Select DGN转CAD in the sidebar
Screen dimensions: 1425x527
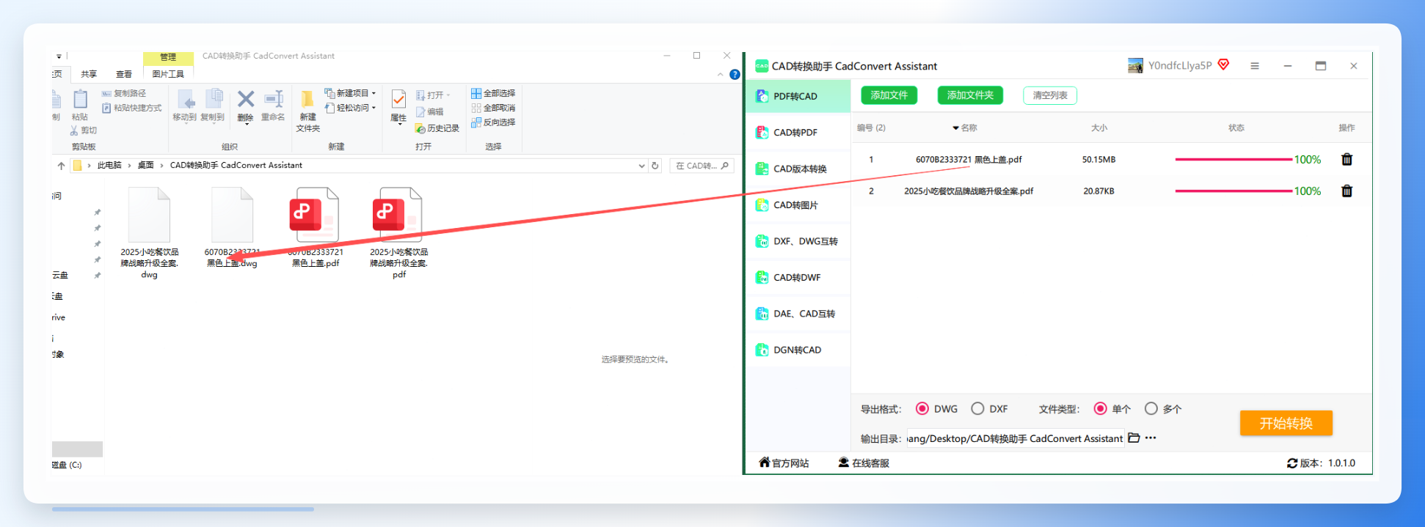[798, 350]
